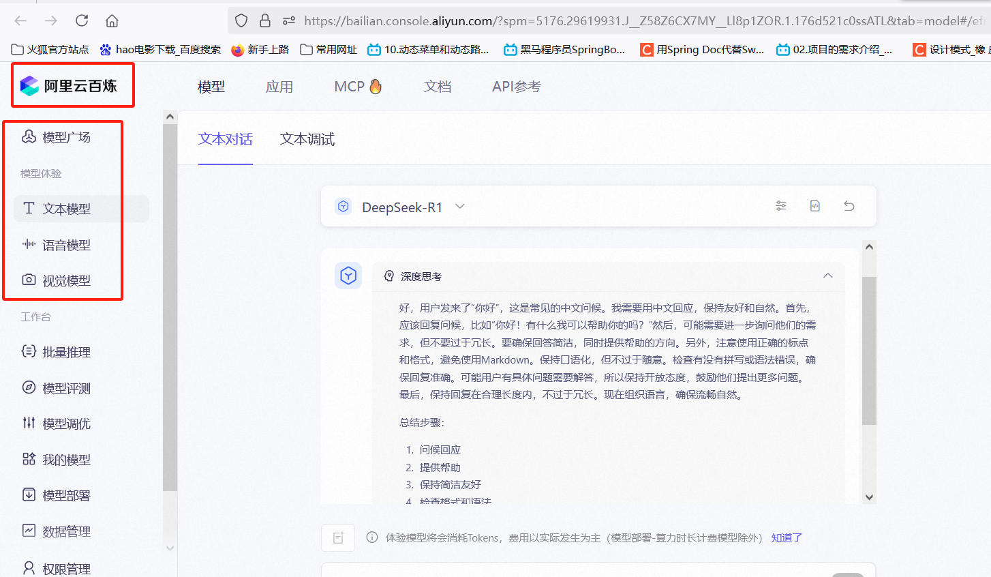Click the view code icon in model bar
This screenshot has width=991, height=577.
815,206
